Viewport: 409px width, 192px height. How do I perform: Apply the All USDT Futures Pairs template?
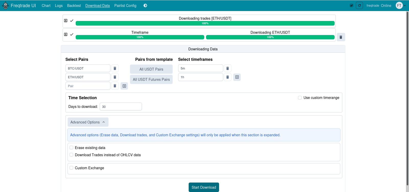151,80
